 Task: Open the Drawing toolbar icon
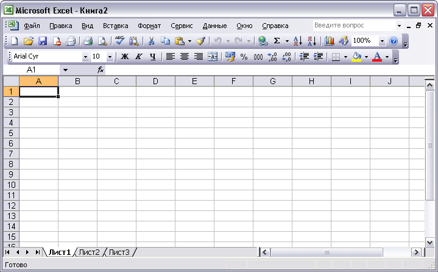tap(344, 41)
